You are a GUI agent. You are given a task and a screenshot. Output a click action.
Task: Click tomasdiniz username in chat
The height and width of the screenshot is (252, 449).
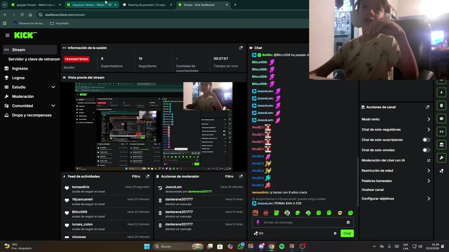tap(260, 192)
